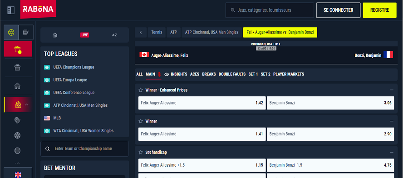Click the 13 AUG | 19:30 date label
The image size is (403, 178).
266,48
